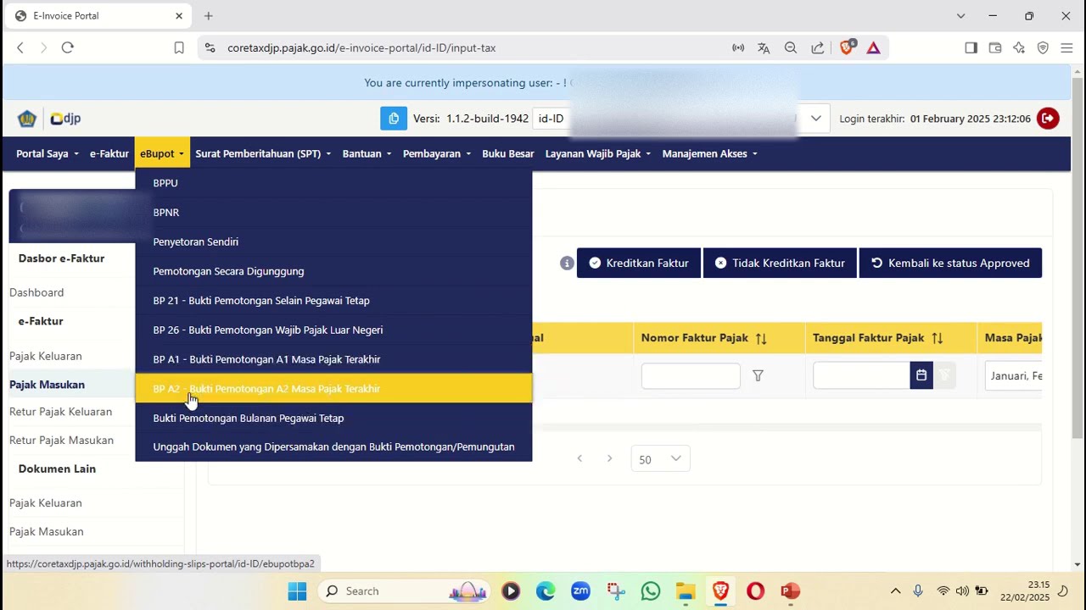Open BP 26 Wajib Pajak Luar Negeri

tap(333, 330)
